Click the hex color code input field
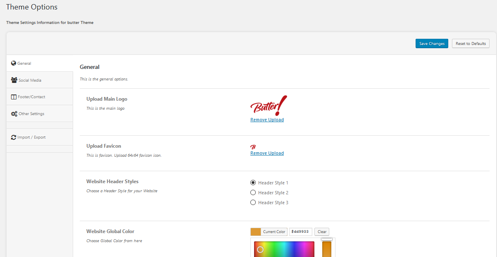 300,232
